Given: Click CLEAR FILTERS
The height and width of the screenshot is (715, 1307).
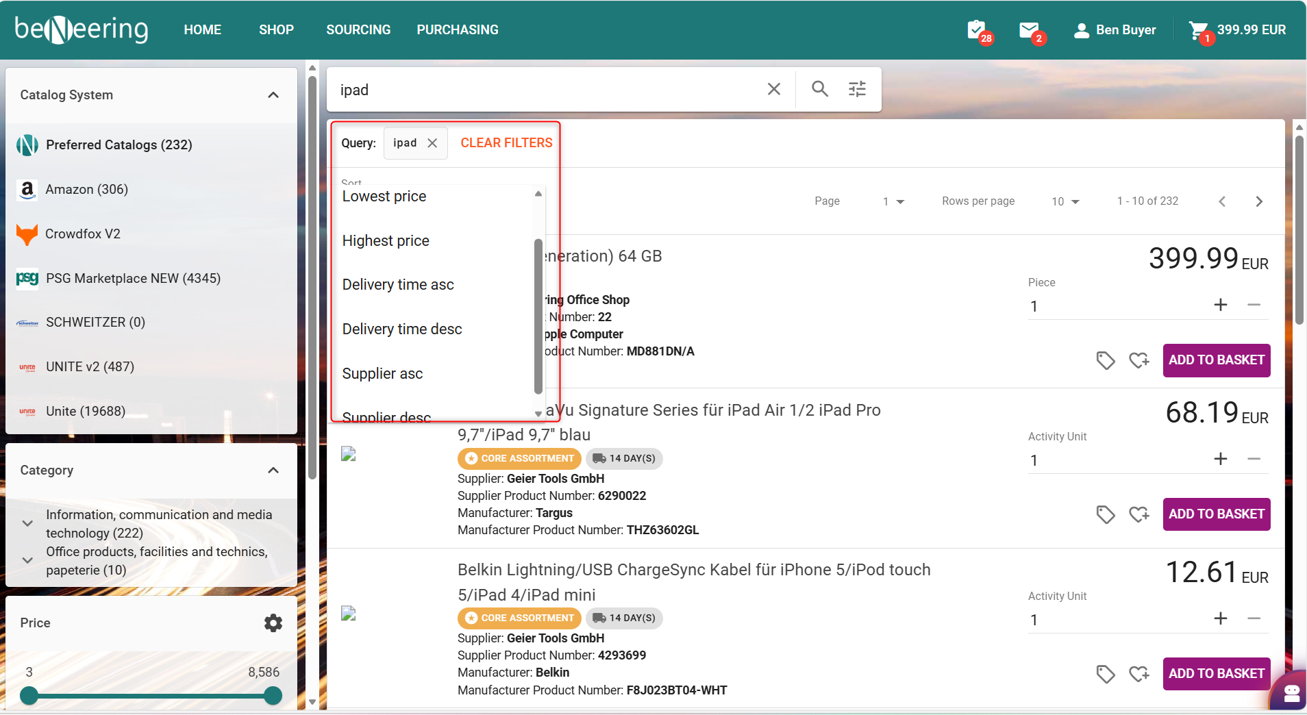Looking at the screenshot, I should pos(506,143).
